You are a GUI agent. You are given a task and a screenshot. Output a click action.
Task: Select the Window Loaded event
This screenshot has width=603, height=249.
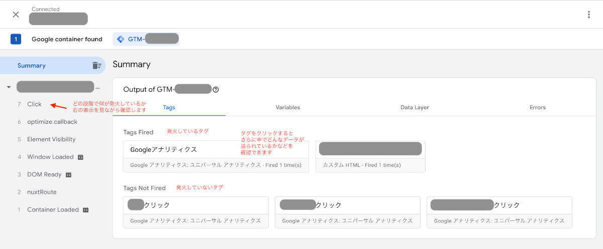coord(50,157)
